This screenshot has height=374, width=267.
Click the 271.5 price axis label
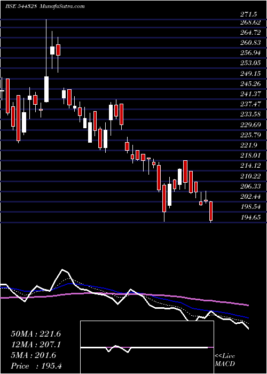(x=248, y=15)
